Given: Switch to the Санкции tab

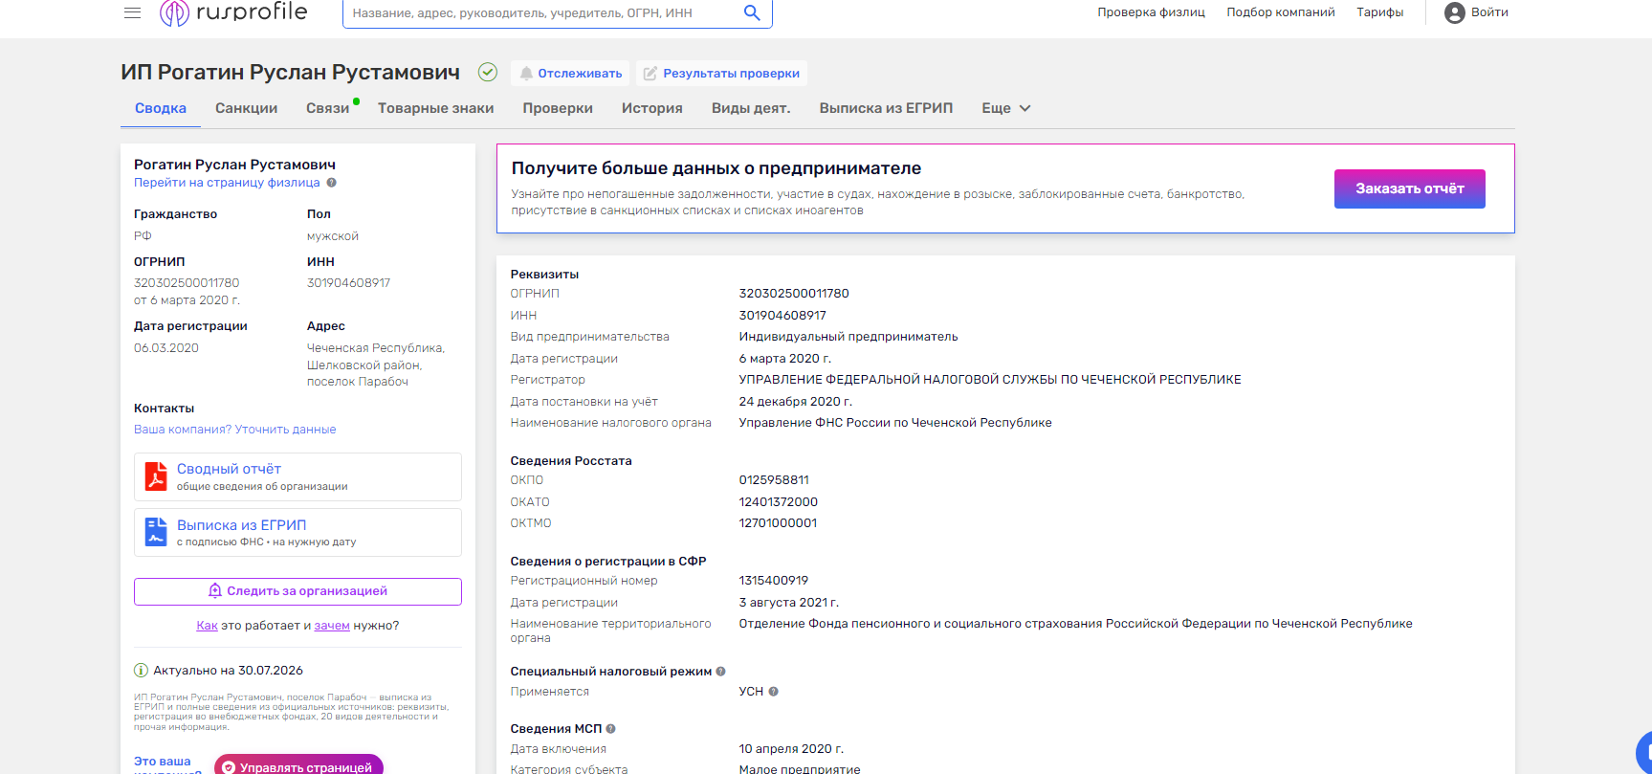Looking at the screenshot, I should pyautogui.click(x=246, y=108).
